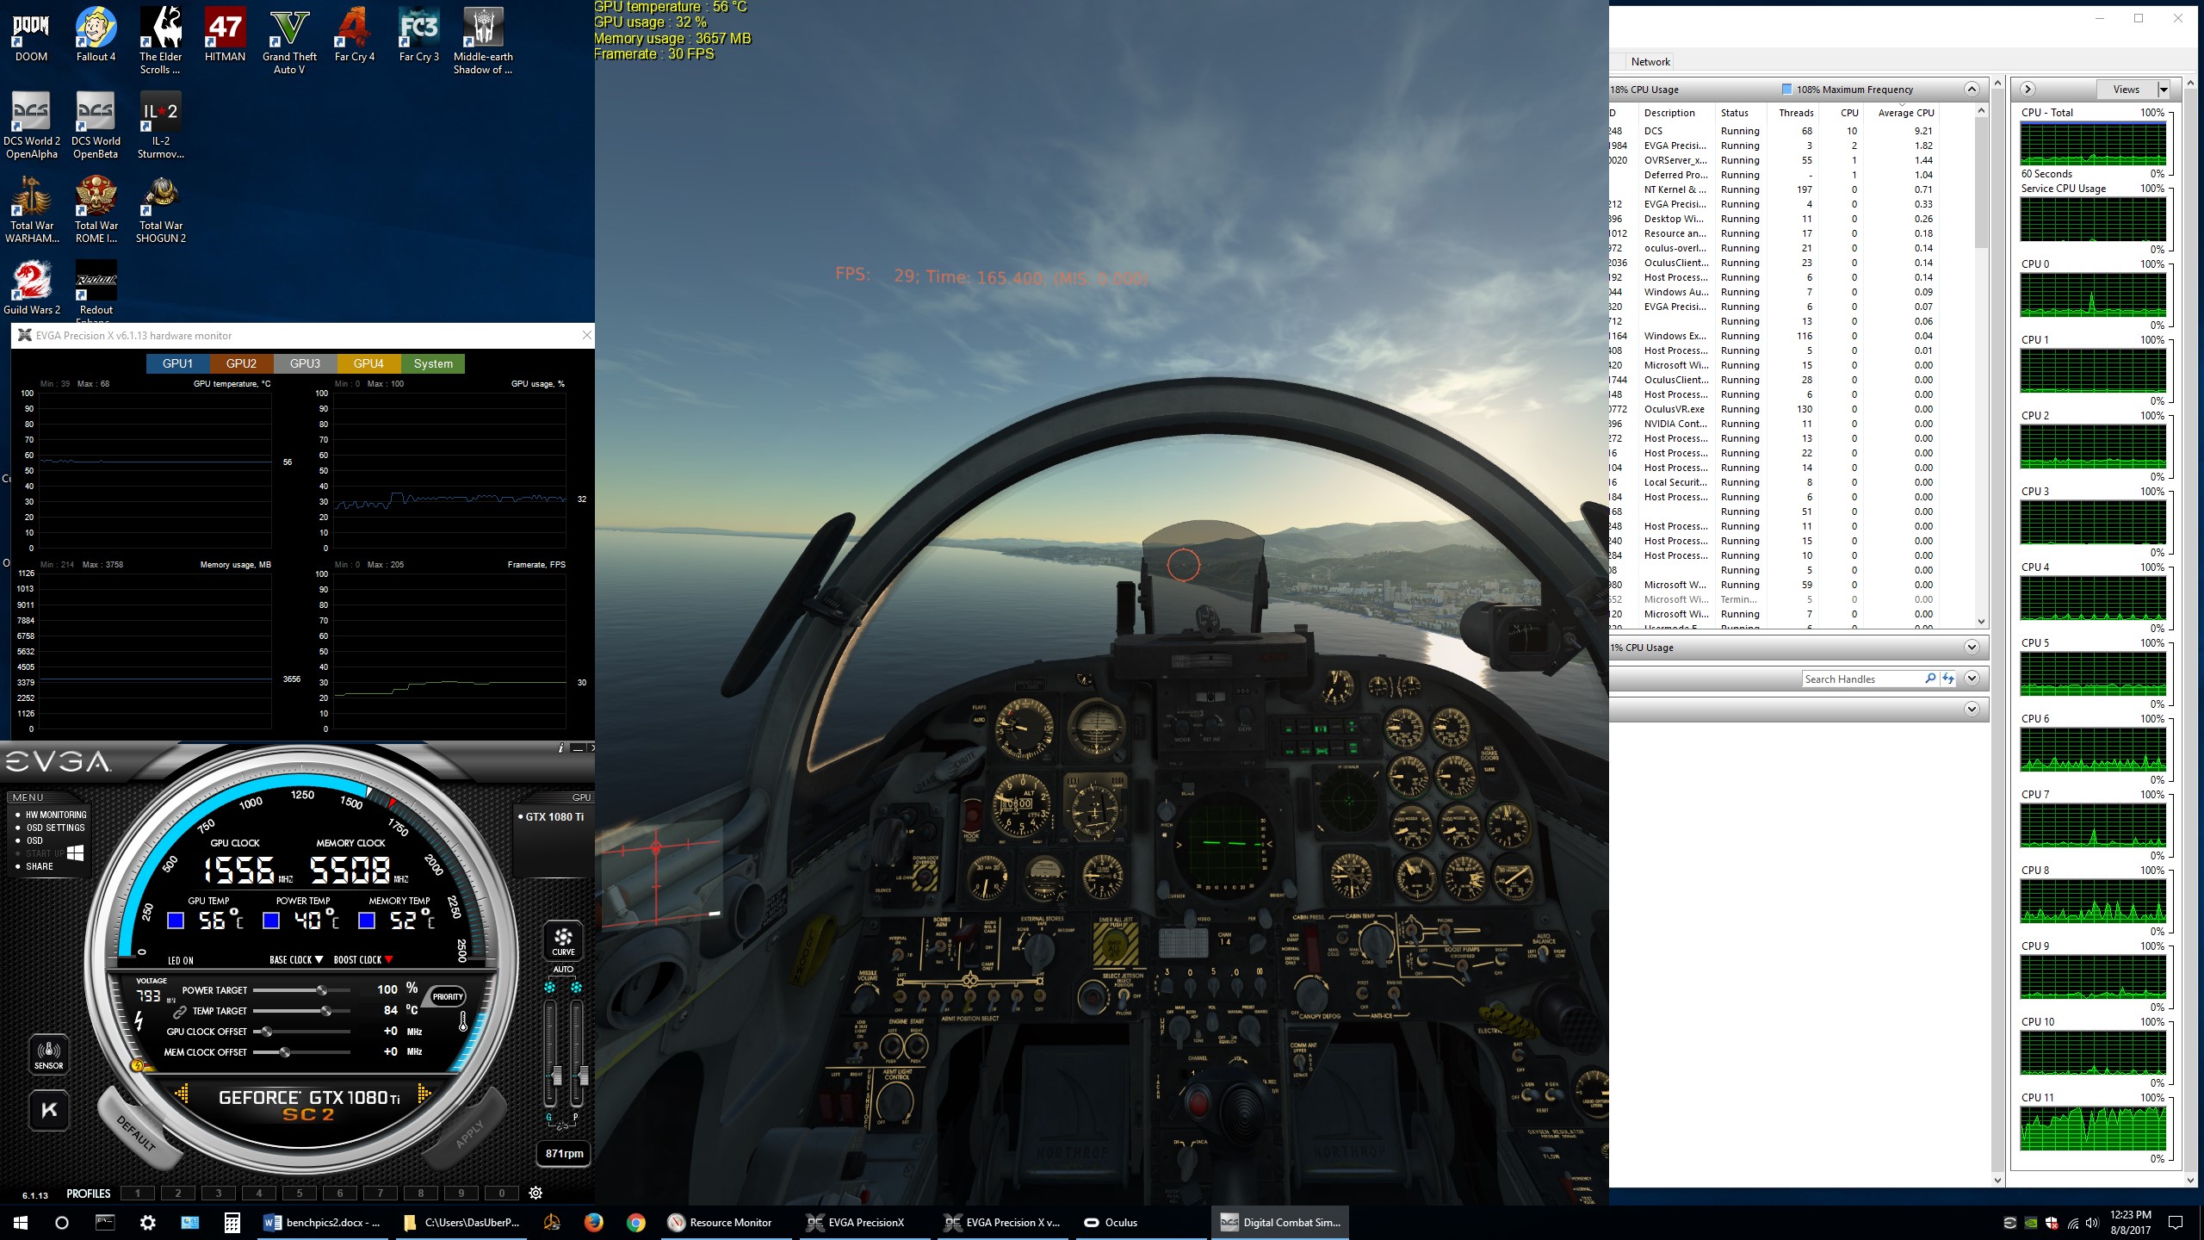The image size is (2204, 1240).
Task: Switch to the GPU2 tab in hardware monitor
Action: tap(242, 363)
